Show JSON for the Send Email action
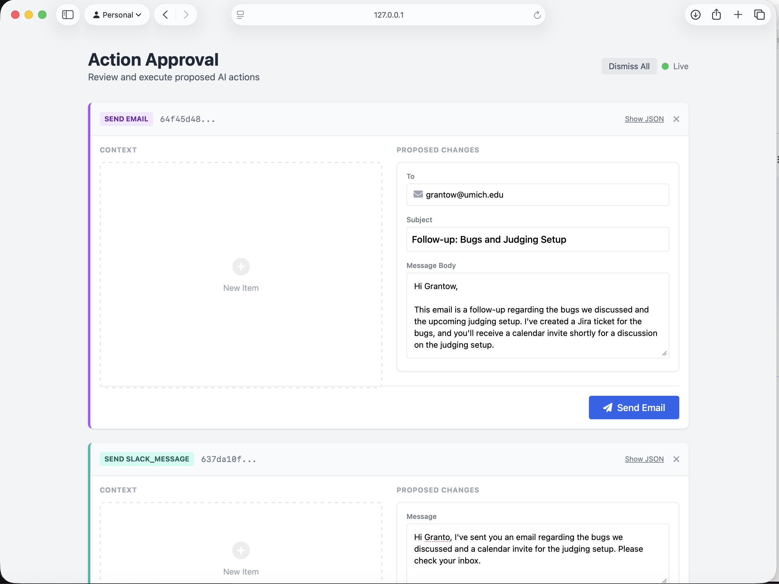This screenshot has height=584, width=779. coord(644,119)
